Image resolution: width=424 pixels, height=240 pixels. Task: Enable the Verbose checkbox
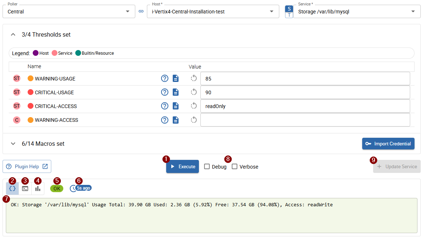235,166
